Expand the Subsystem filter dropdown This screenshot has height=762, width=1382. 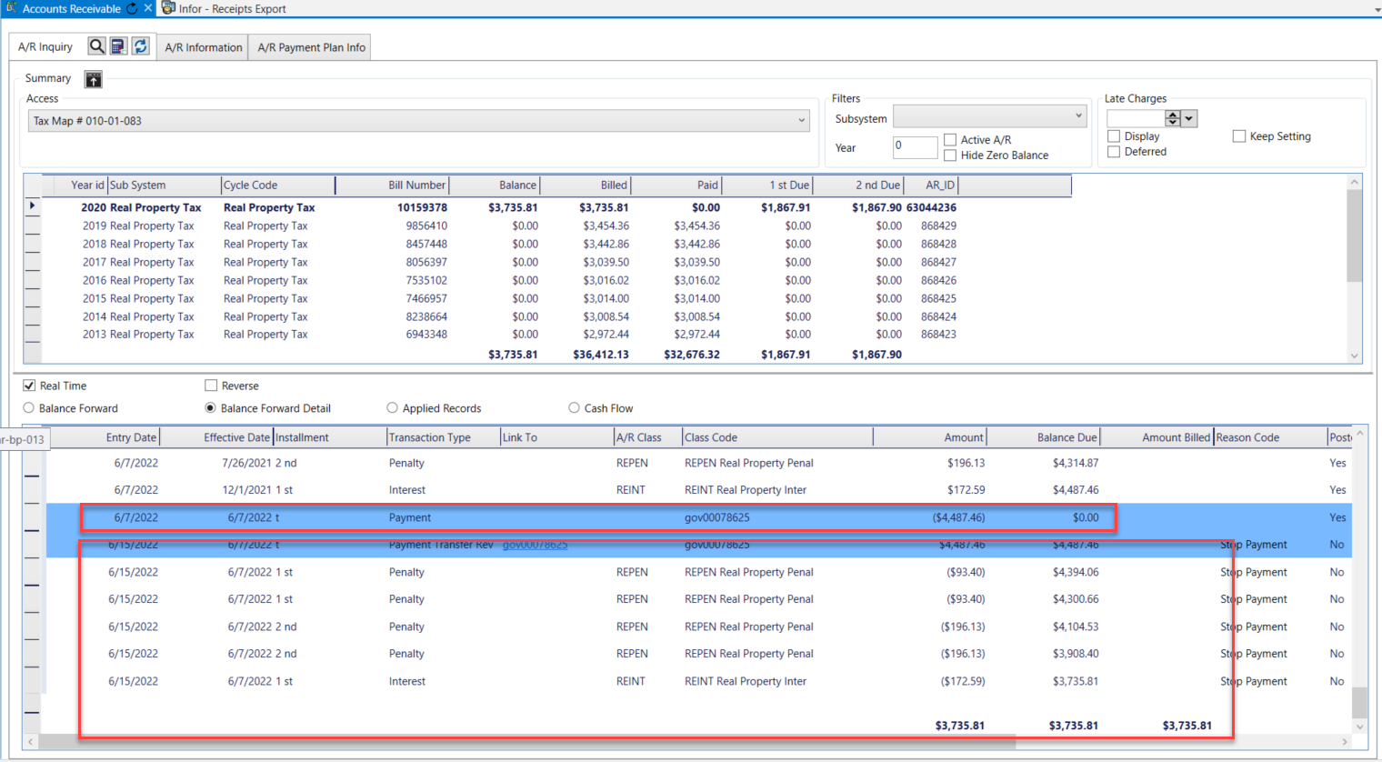pyautogui.click(x=1078, y=116)
